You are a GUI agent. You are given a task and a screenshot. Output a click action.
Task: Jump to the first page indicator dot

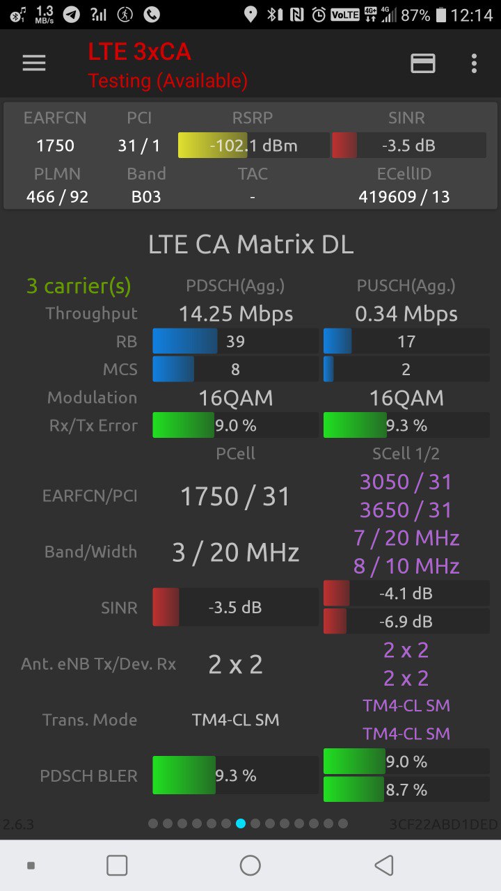coord(153,823)
